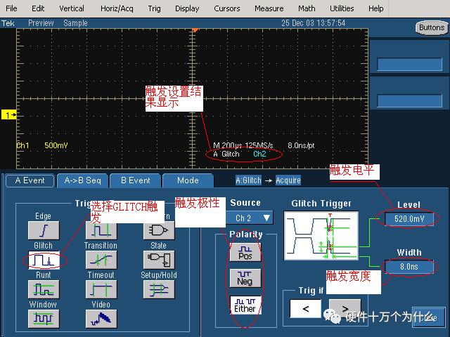Set polarity to Neg

[245, 278]
